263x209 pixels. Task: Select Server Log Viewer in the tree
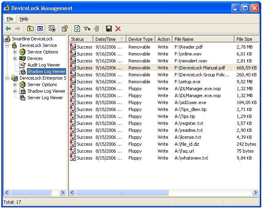(45, 98)
